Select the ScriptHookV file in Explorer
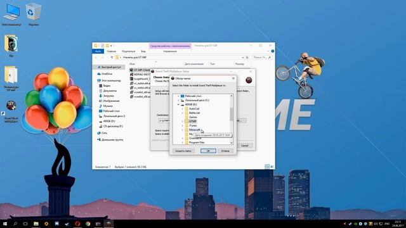The height and width of the screenshot is (228, 406). (x=140, y=79)
